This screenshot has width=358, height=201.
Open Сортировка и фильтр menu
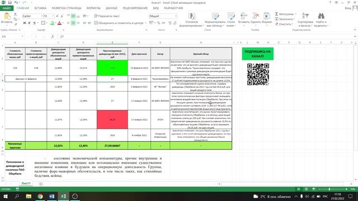tap(305, 20)
